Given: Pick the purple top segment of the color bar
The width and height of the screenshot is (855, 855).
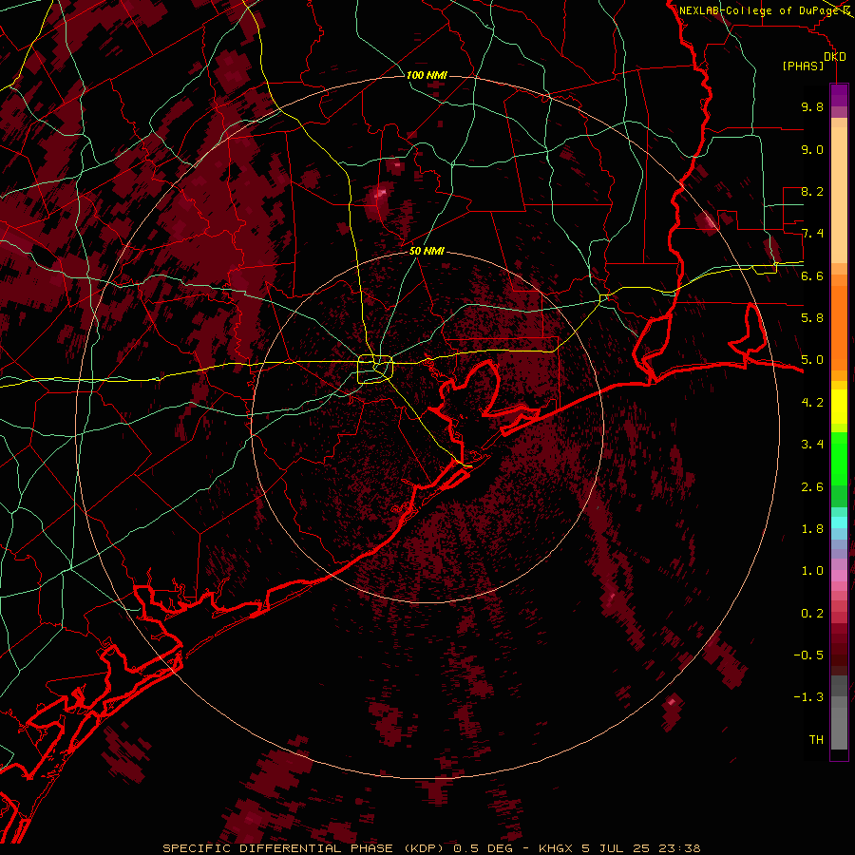Looking at the screenshot, I should (x=839, y=95).
